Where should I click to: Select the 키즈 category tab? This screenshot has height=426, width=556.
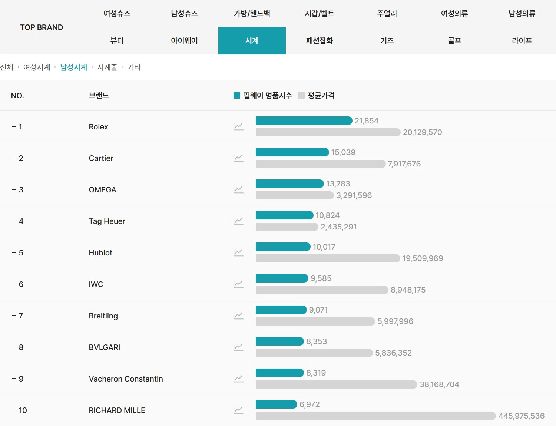click(387, 41)
